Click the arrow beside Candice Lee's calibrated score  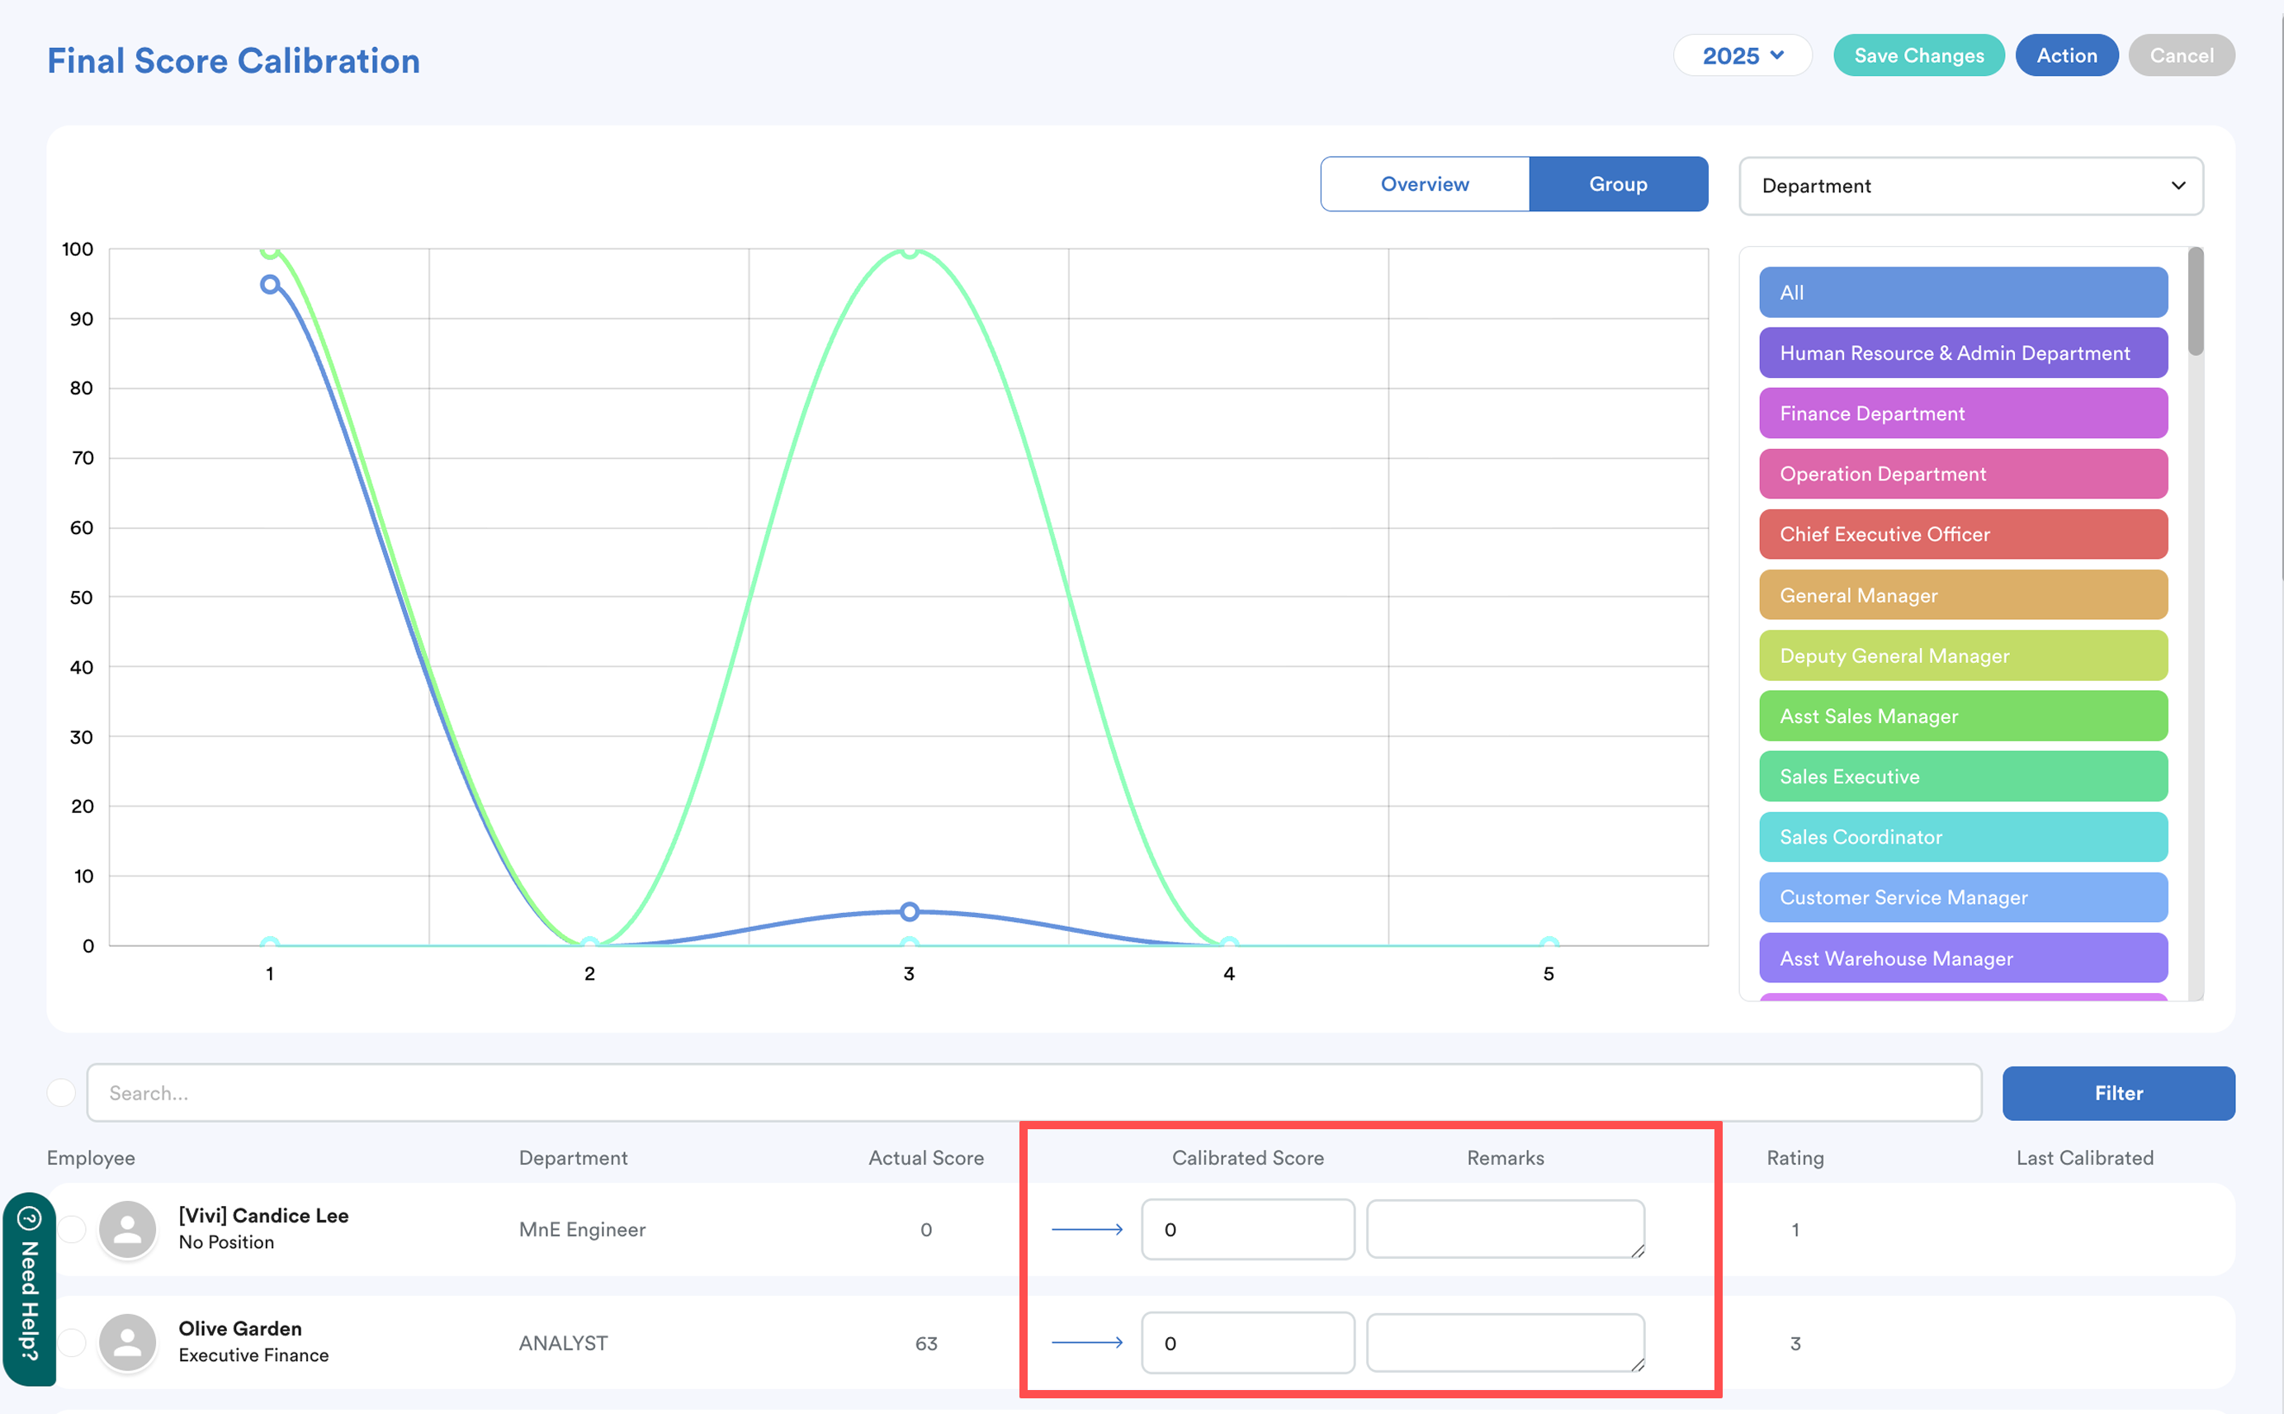coord(1086,1229)
